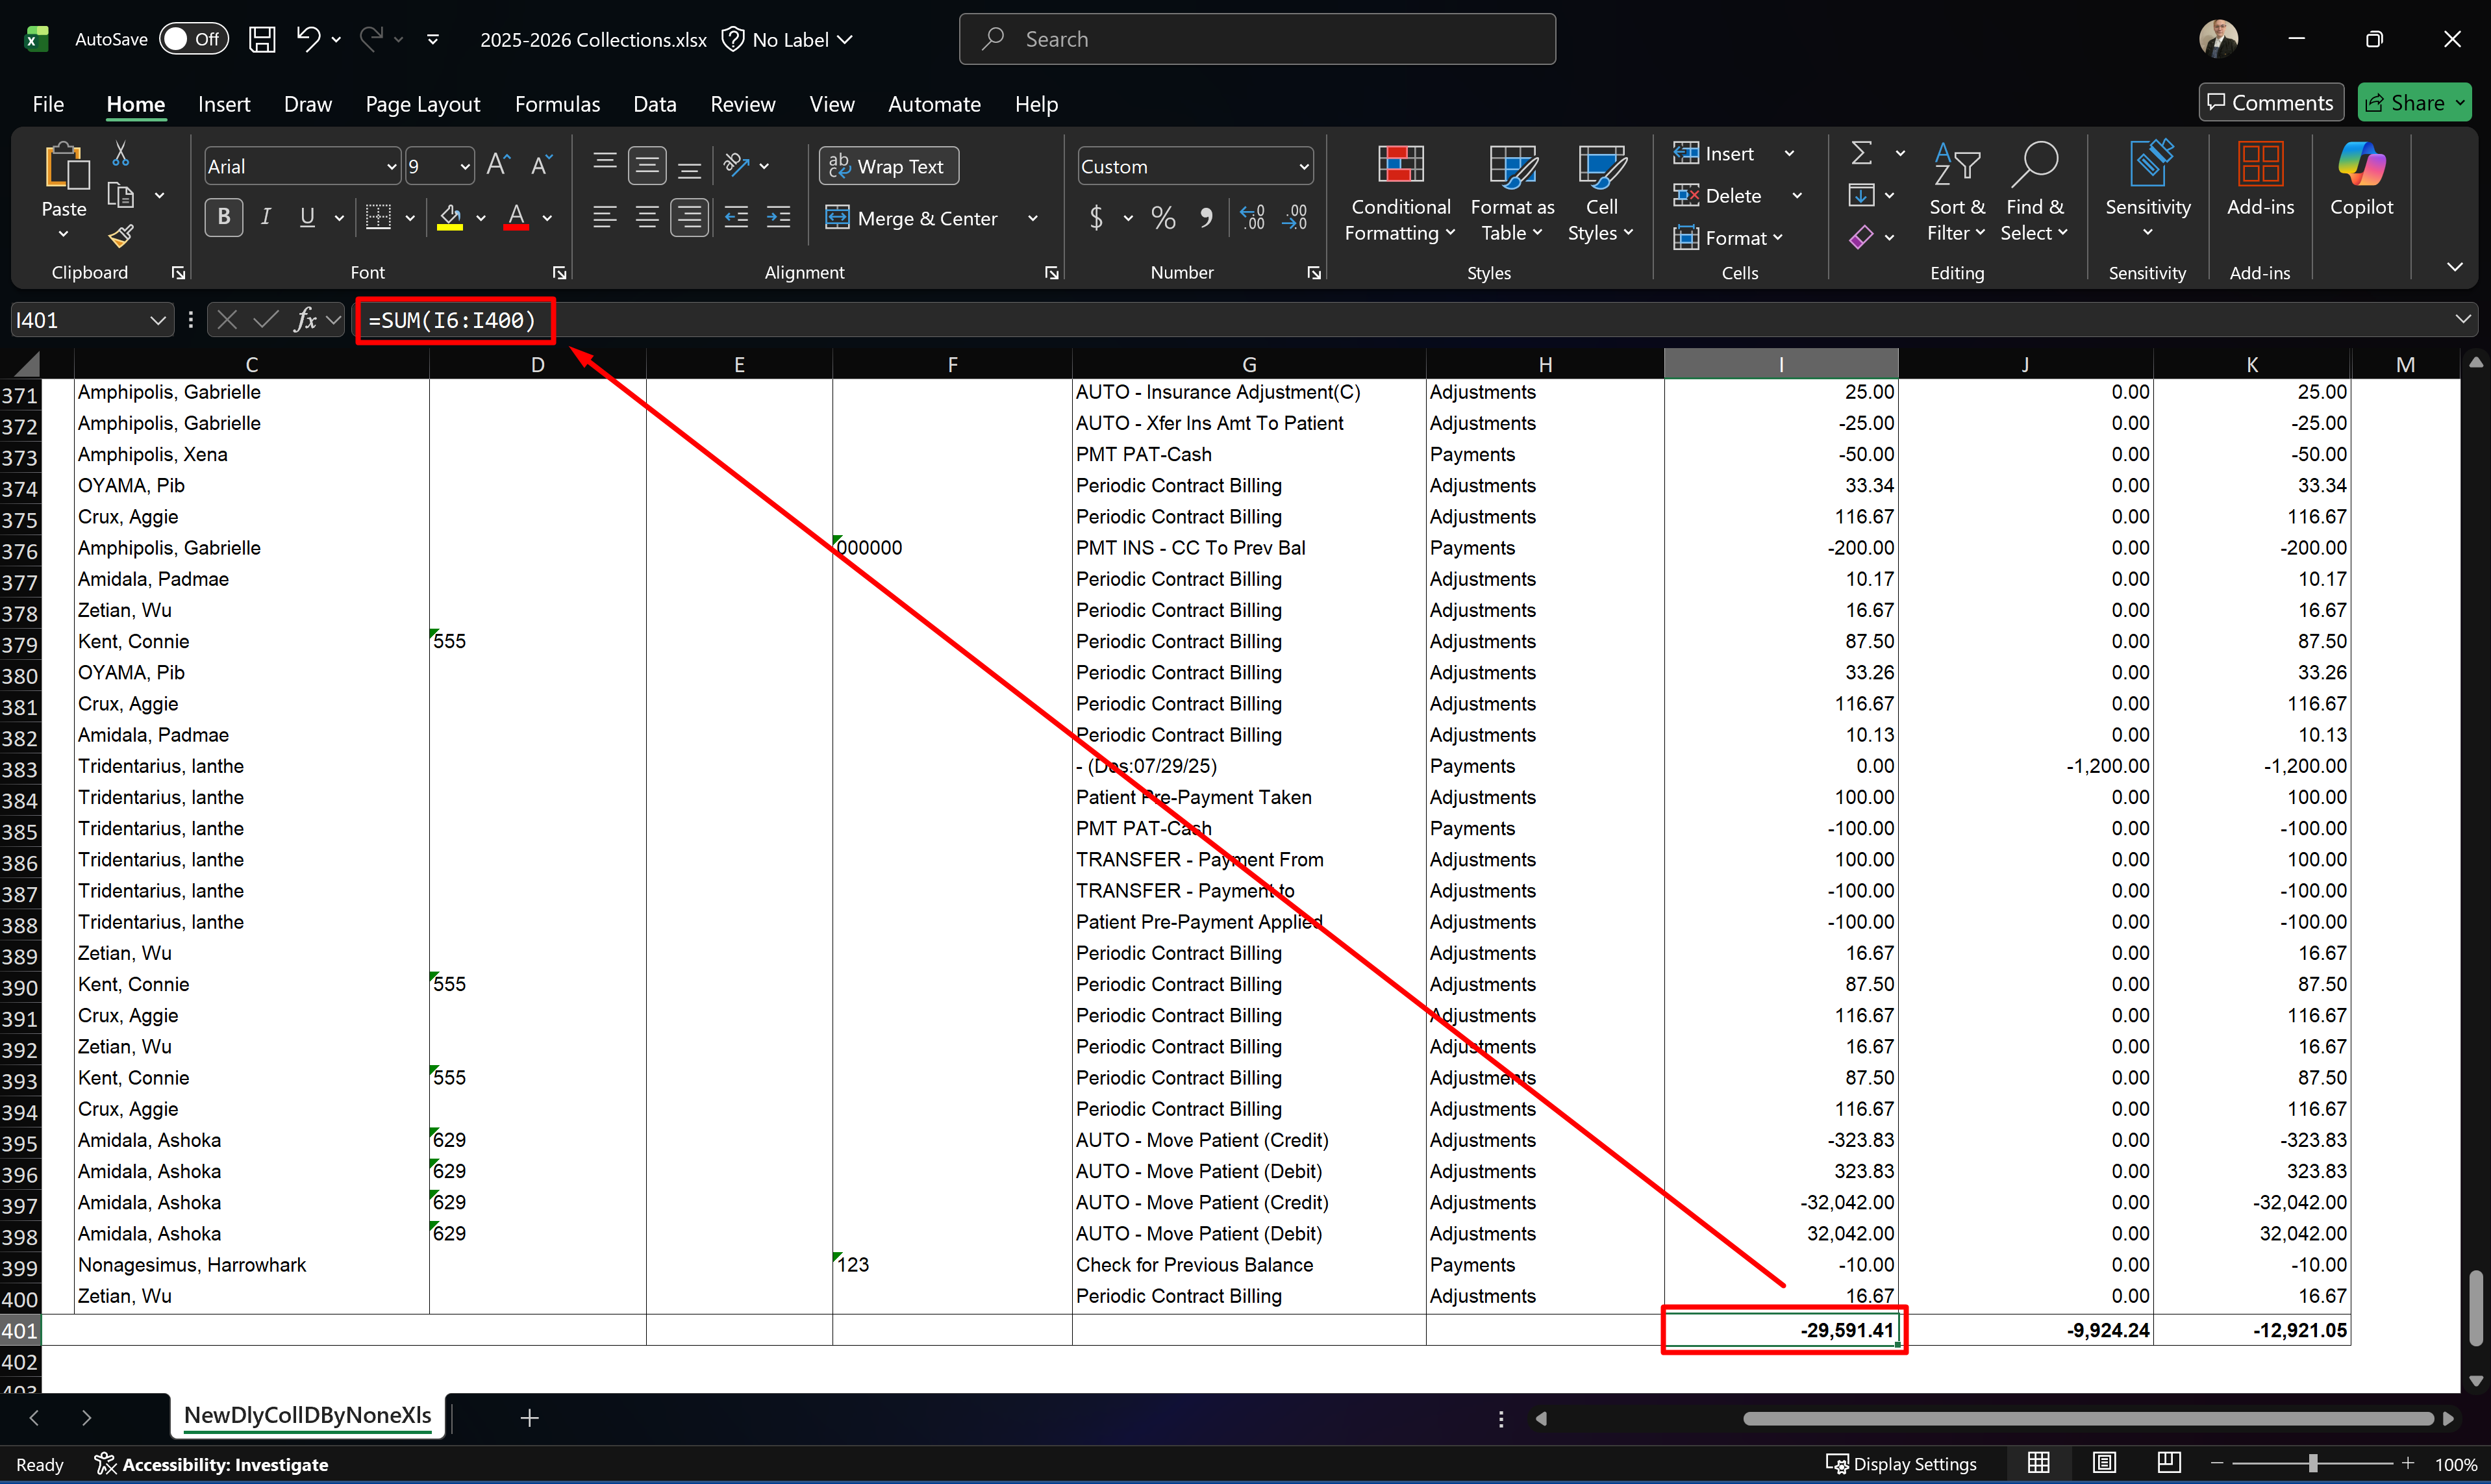Screen dimensions: 2491x1484
Task: Click the Increase Indent icon
Action: (x=779, y=217)
